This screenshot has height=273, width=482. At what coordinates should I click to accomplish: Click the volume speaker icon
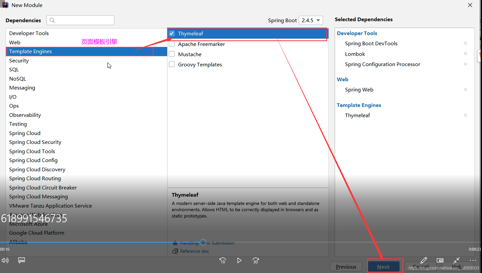[5, 260]
